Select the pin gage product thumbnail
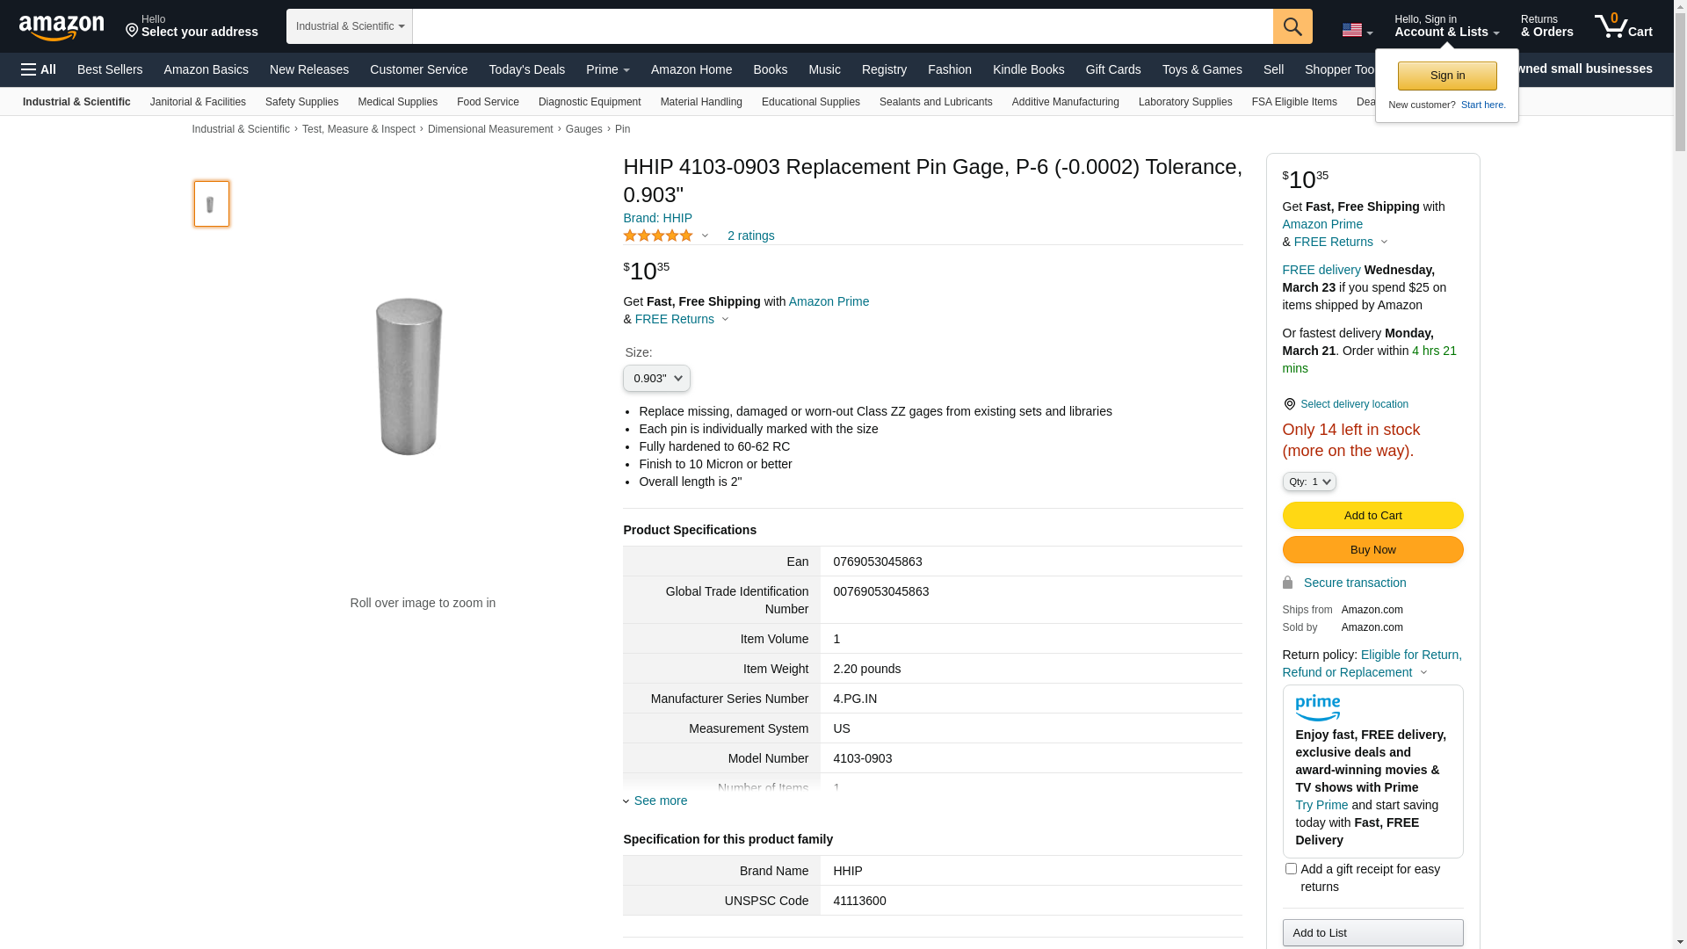Viewport: 1687px width, 949px height. [212, 204]
